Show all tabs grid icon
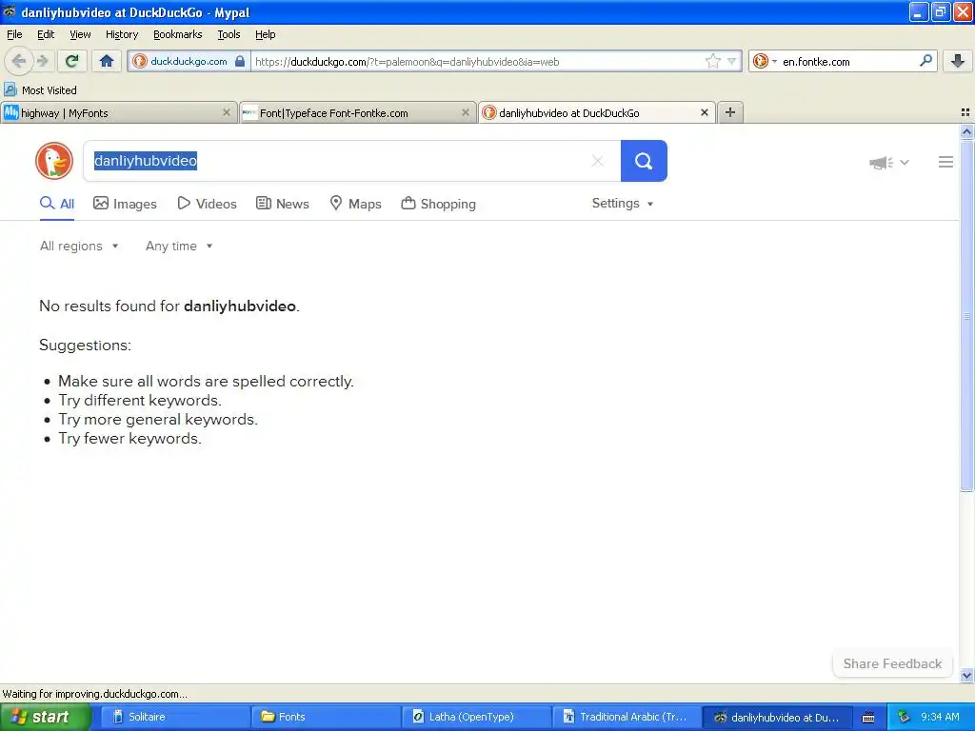 click(x=965, y=112)
